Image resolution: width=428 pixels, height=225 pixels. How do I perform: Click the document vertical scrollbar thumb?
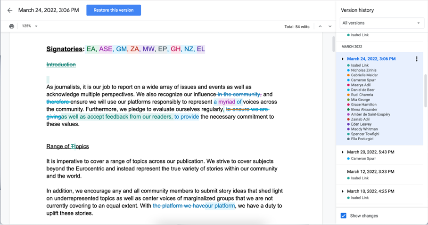[333, 44]
